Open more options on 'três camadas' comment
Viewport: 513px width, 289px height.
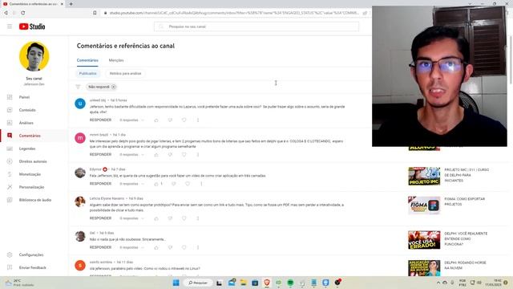[x=201, y=184]
